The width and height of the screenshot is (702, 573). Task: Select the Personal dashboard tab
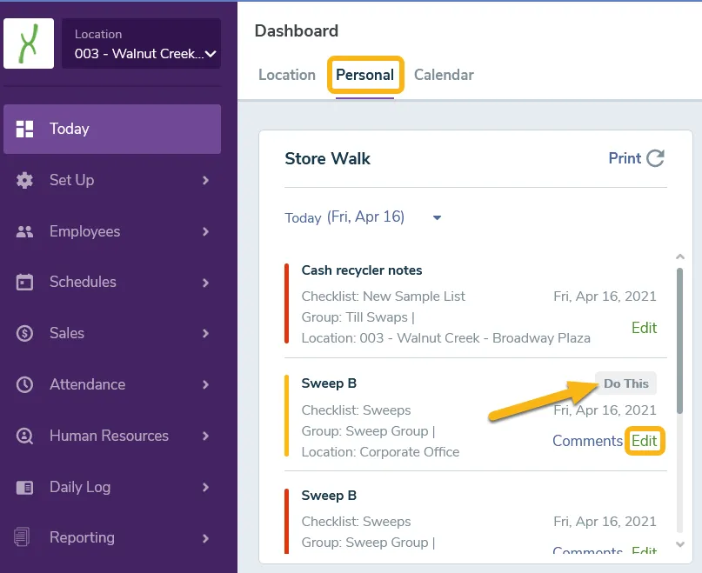coord(364,75)
